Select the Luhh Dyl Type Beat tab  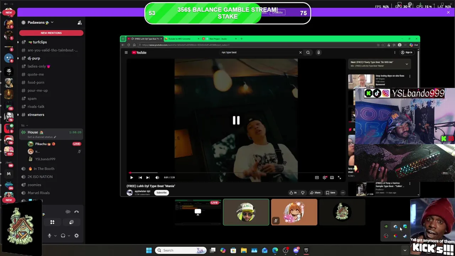coord(145,39)
